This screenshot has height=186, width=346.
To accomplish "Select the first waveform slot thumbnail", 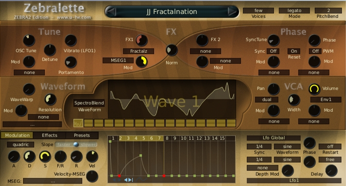I will (78, 123).
